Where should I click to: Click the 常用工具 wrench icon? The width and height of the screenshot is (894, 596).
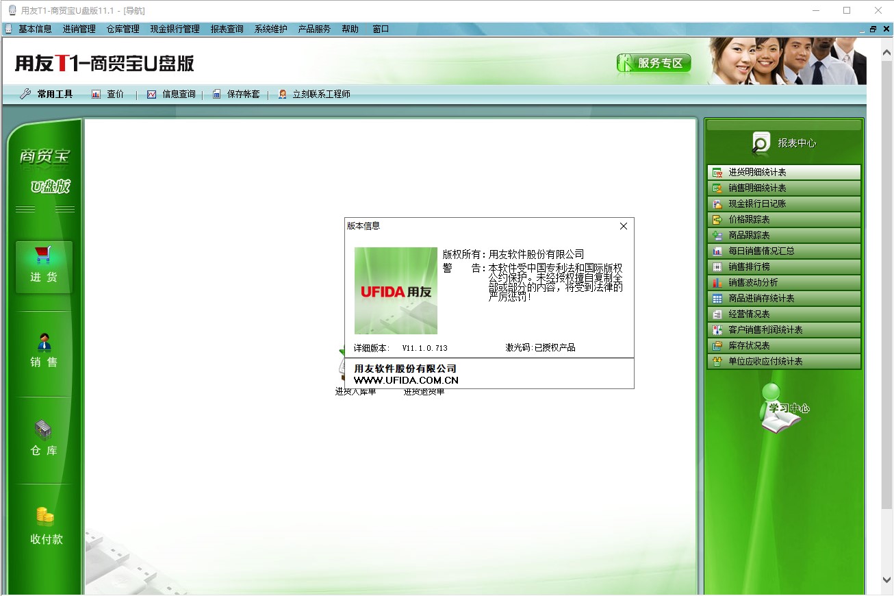[25, 94]
